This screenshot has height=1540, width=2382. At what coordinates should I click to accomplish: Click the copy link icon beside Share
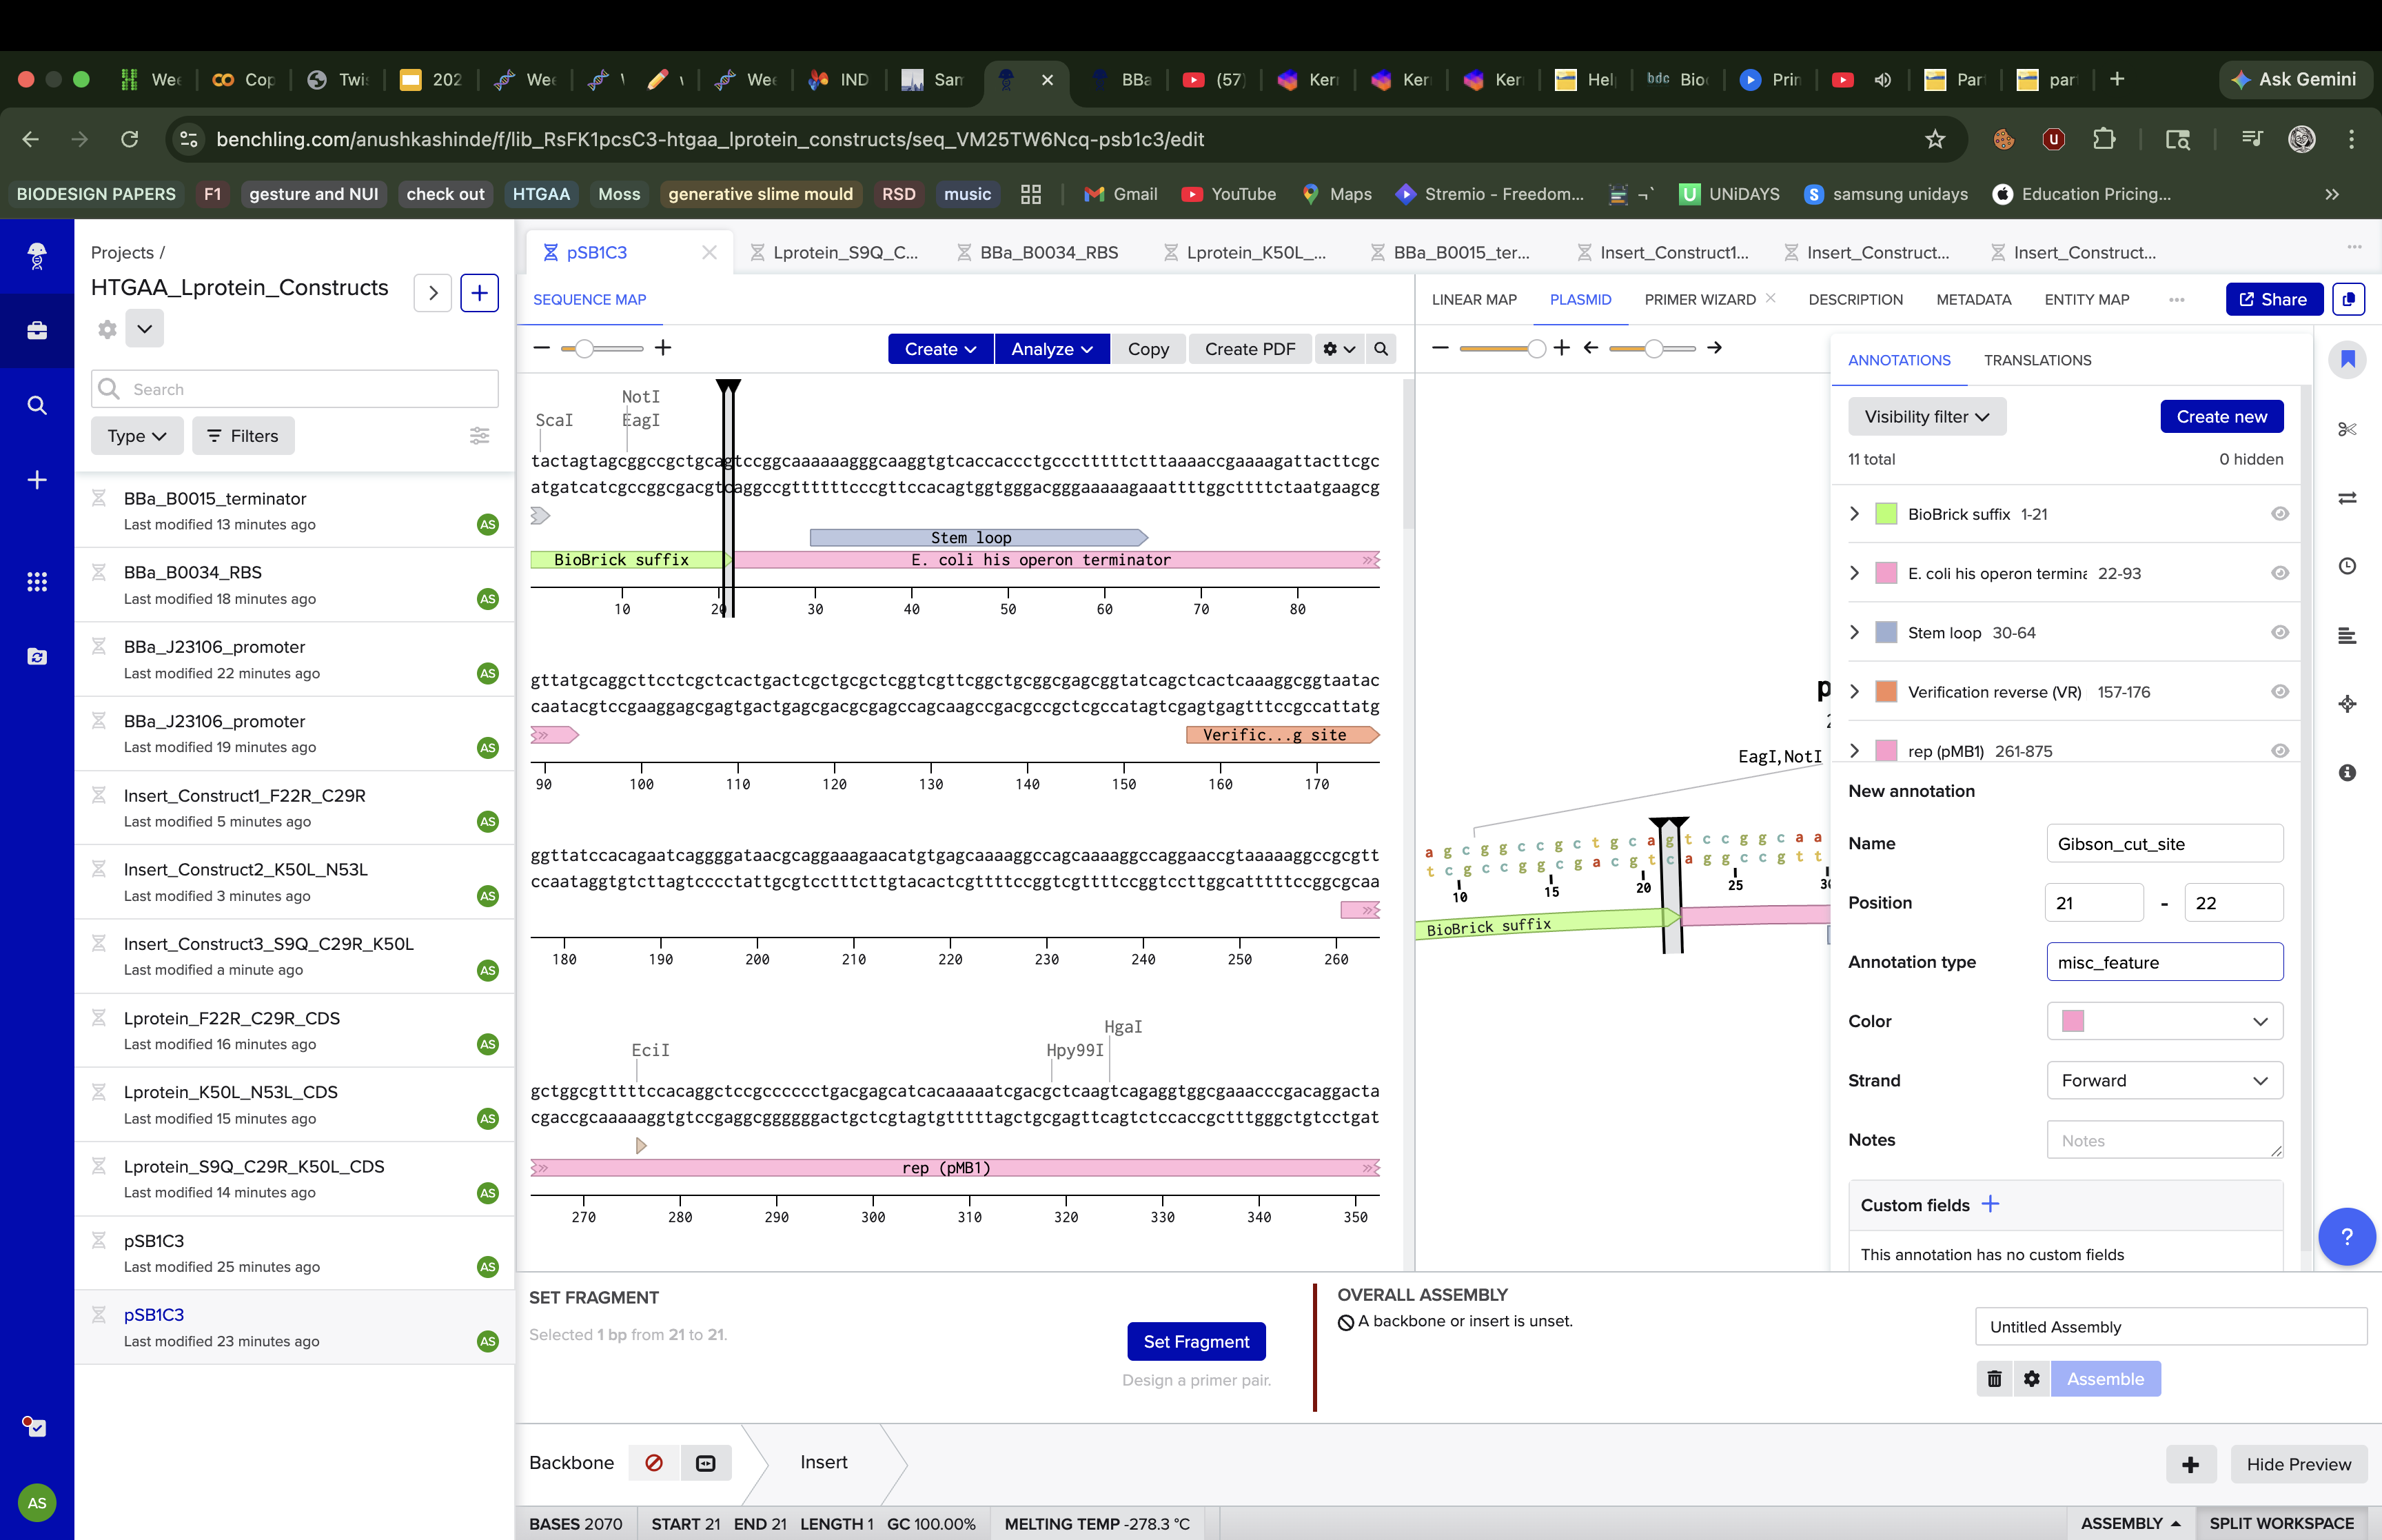[x=2348, y=299]
